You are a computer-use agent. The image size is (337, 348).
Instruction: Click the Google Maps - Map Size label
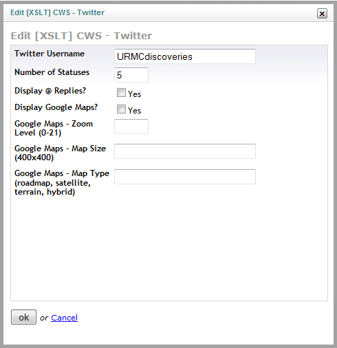[x=60, y=153]
